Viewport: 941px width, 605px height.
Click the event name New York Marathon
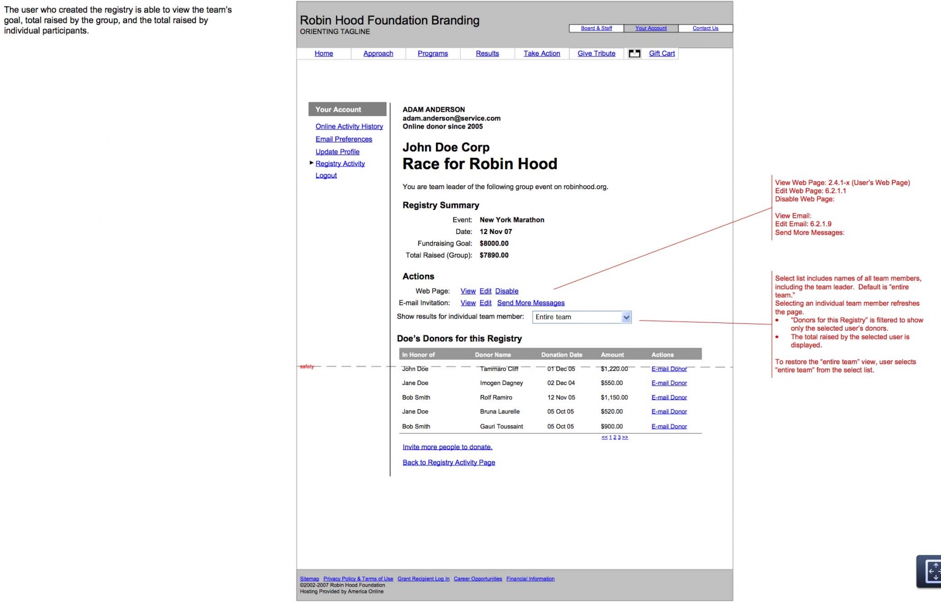point(512,220)
